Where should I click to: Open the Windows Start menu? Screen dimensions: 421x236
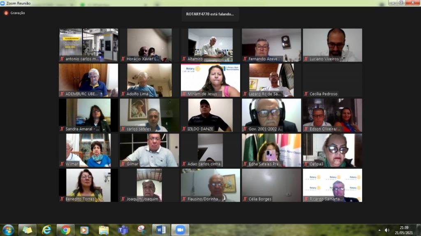tap(8, 230)
